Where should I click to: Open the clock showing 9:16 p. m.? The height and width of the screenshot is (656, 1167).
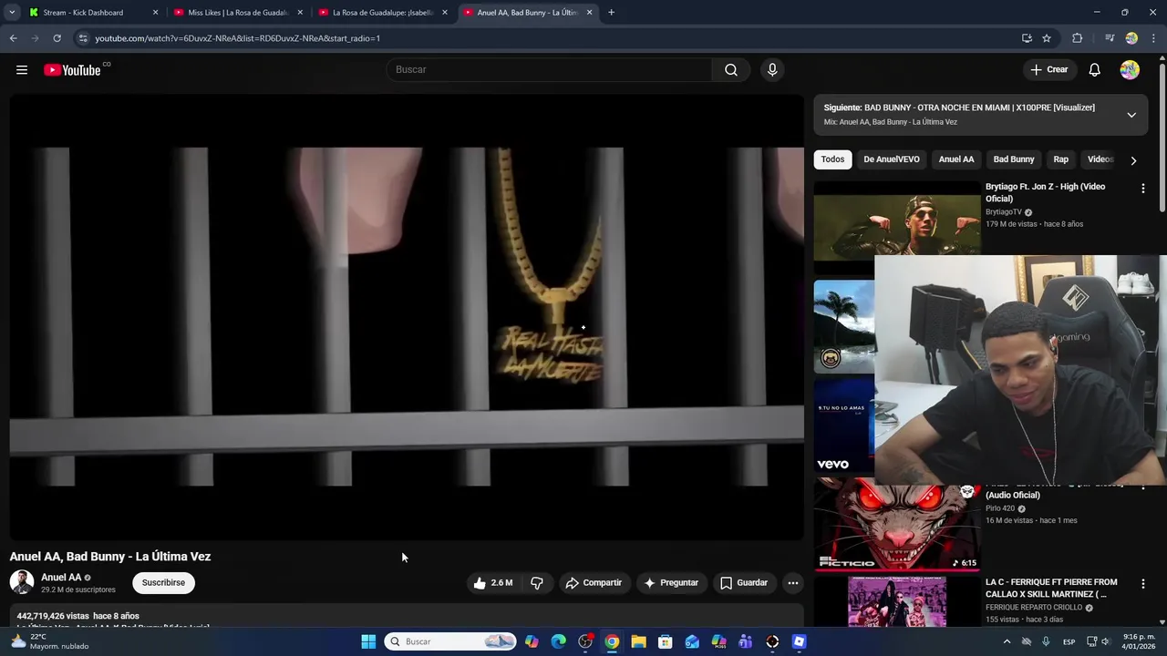click(1140, 641)
